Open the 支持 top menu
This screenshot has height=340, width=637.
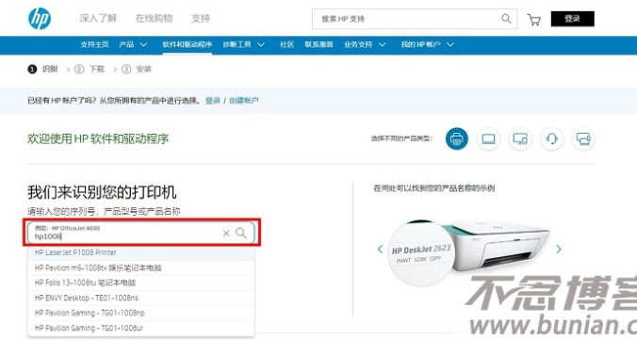[x=201, y=18]
